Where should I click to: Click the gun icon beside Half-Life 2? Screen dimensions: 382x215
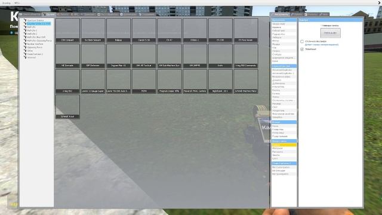point(25,34)
